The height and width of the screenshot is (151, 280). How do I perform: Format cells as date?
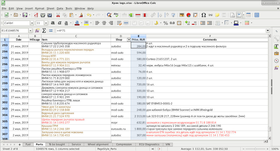click(179, 23)
